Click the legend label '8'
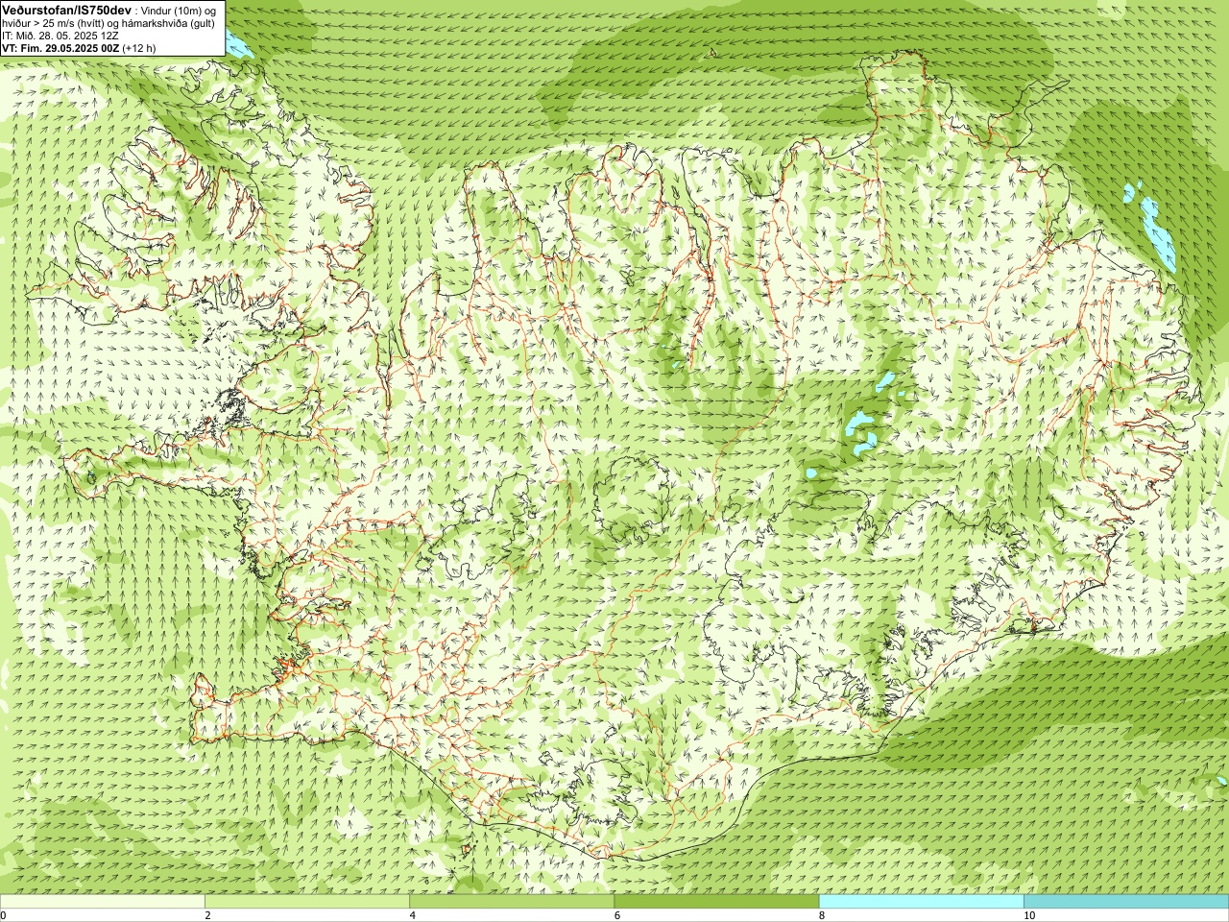The width and height of the screenshot is (1229, 922). point(822,915)
